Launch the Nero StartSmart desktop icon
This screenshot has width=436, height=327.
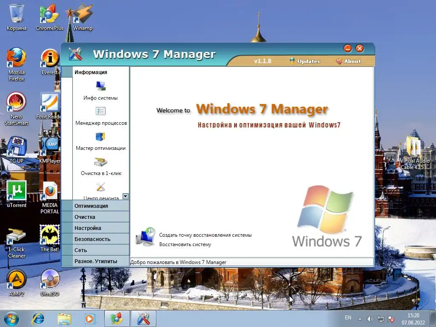(17, 101)
